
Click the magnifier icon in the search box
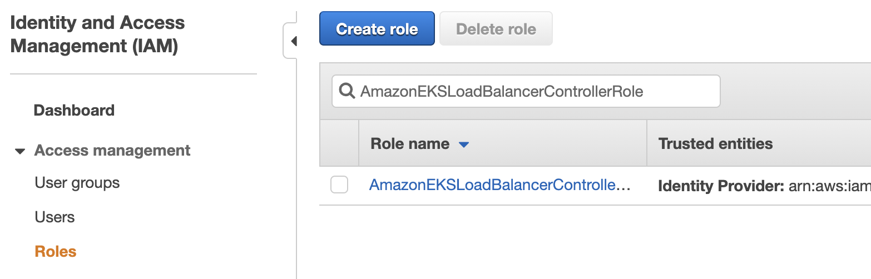347,91
